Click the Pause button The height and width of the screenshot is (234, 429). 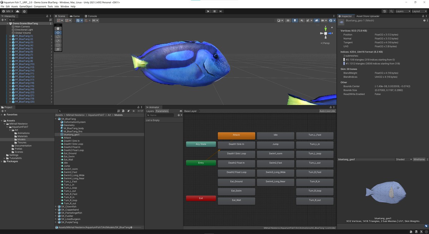point(214,11)
